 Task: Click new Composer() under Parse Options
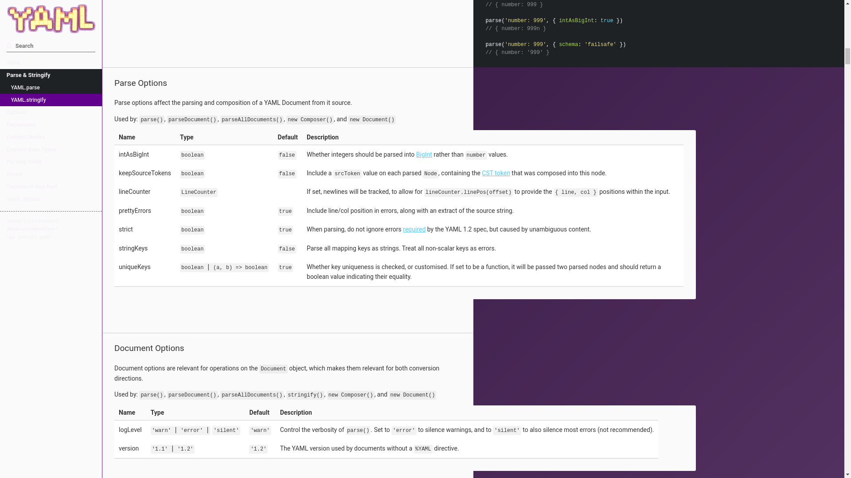coord(310,119)
